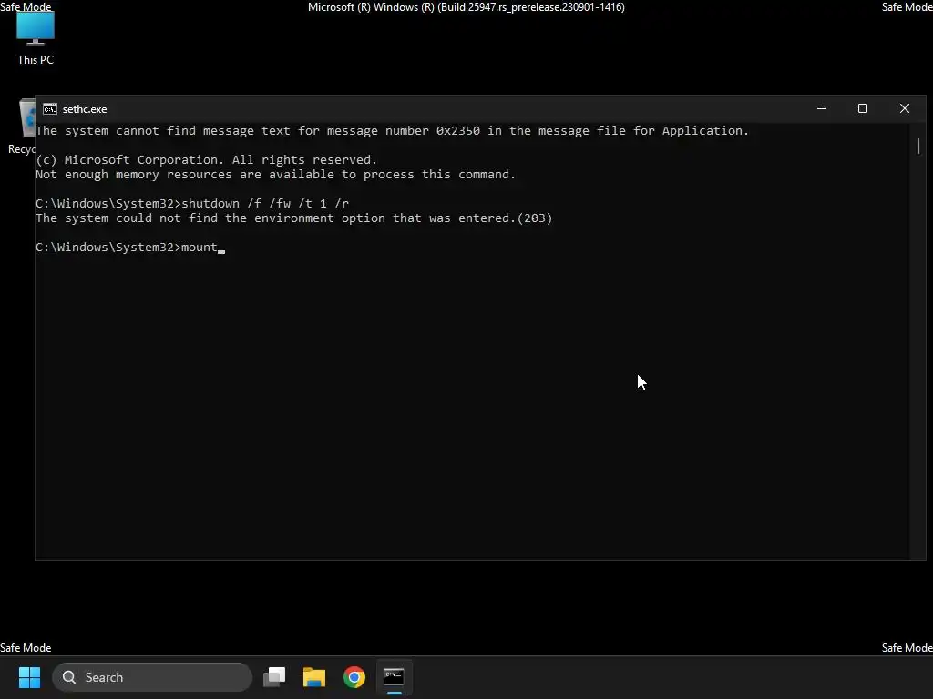Click the sethc.exe title bar text
933x699 pixels.
tap(85, 109)
